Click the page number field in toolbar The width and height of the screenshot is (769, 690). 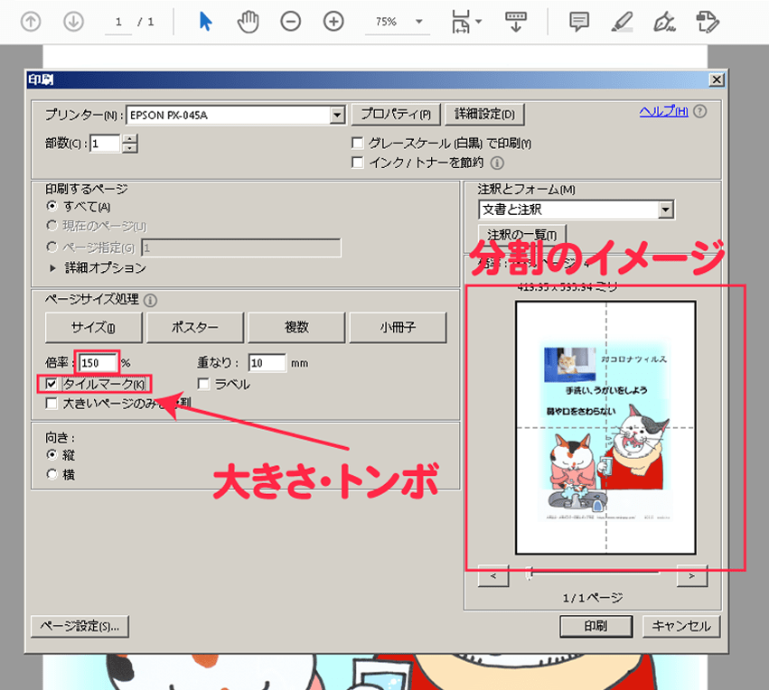pyautogui.click(x=118, y=22)
